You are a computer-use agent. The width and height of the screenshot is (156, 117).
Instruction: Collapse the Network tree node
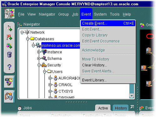click(x=22, y=32)
